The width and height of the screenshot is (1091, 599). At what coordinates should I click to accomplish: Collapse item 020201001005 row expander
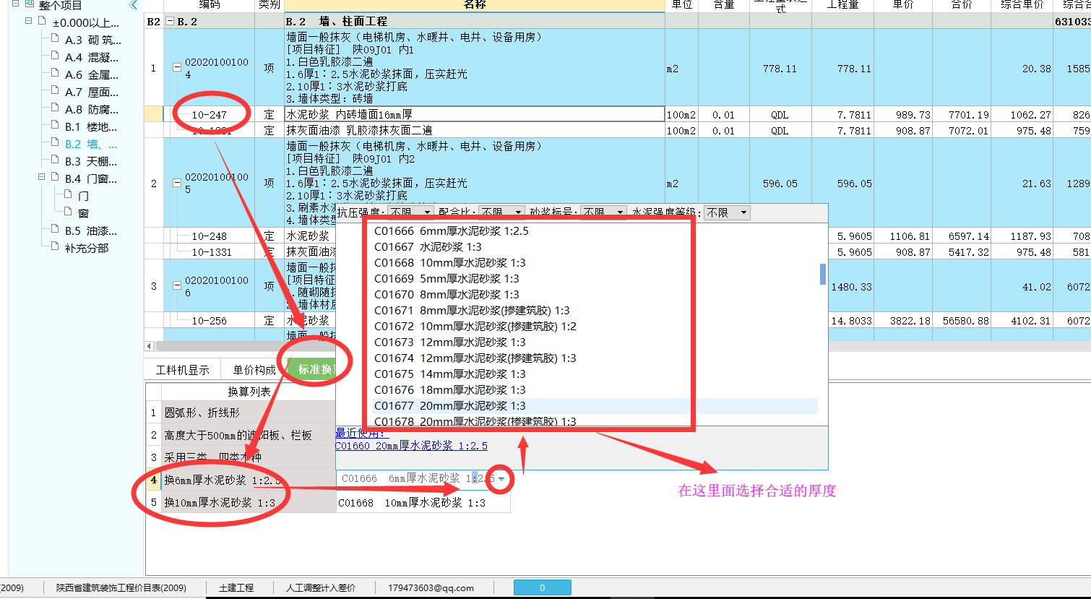pyautogui.click(x=177, y=184)
